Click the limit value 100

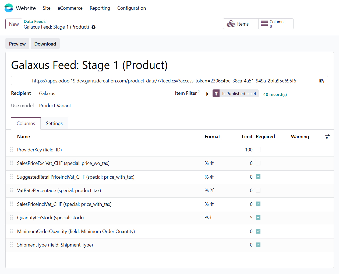click(249, 150)
